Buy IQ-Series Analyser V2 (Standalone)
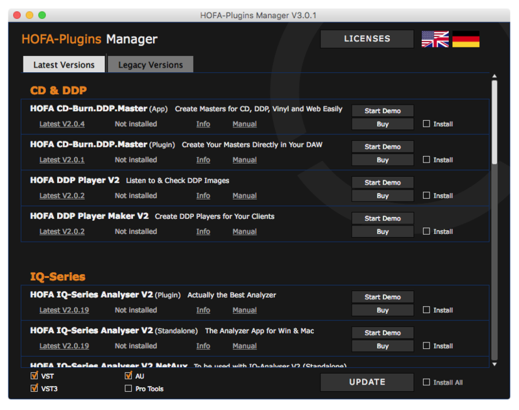This screenshot has width=519, height=410. click(383, 346)
